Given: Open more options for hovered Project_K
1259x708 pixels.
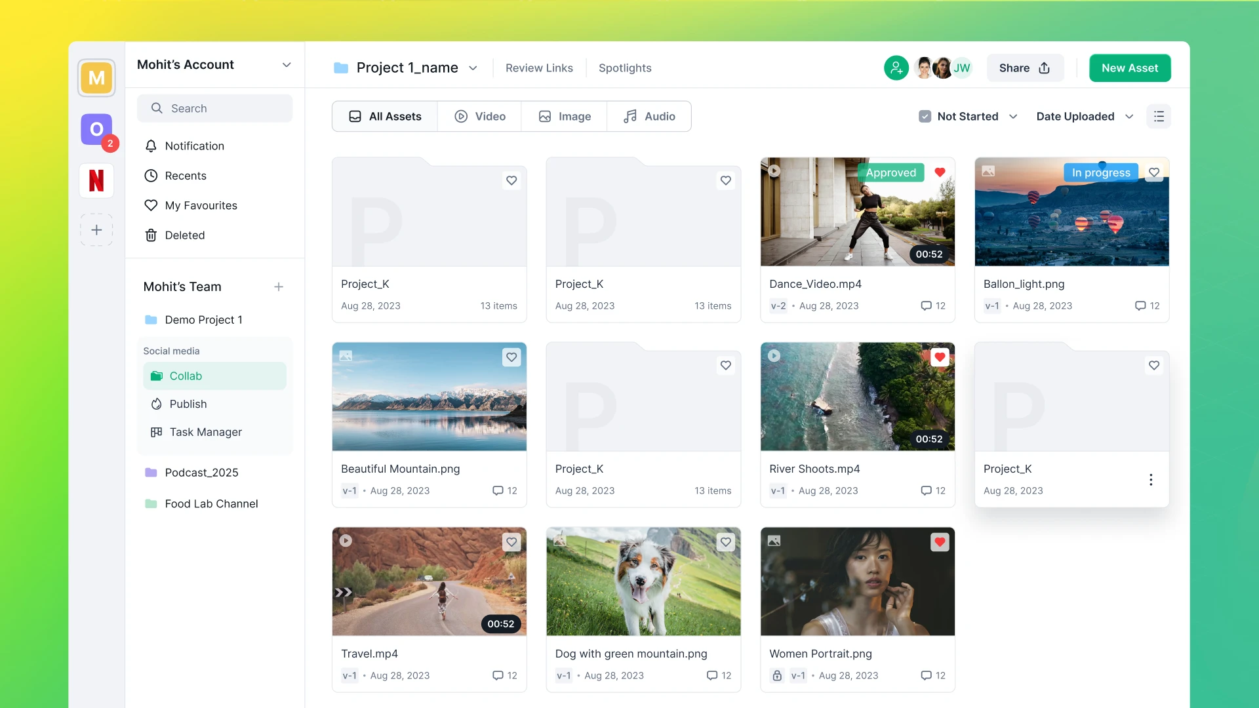Looking at the screenshot, I should click(x=1151, y=480).
